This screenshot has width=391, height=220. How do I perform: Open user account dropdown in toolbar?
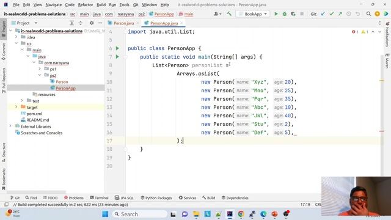point(217,14)
